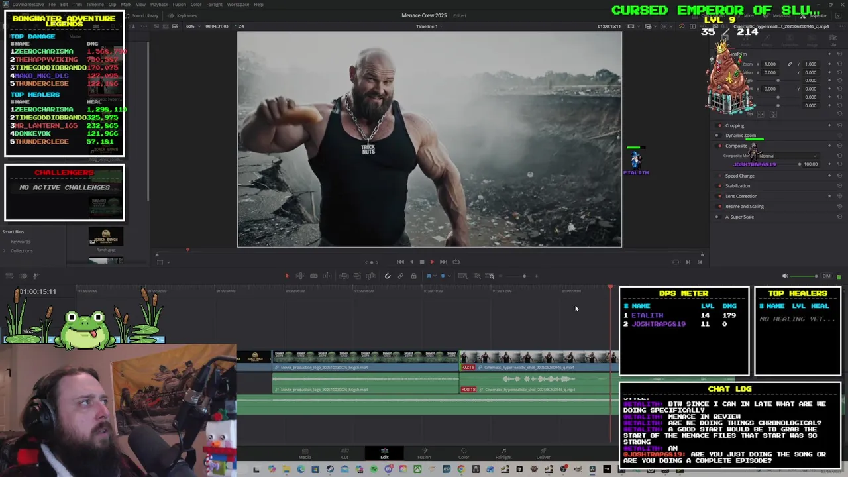Reset the Lens Correction section
Viewport: 848px width, 477px height.
(x=839, y=196)
